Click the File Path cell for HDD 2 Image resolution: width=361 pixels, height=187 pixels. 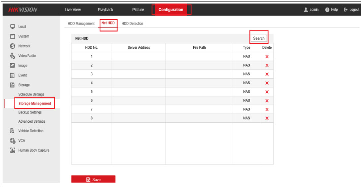click(199, 65)
